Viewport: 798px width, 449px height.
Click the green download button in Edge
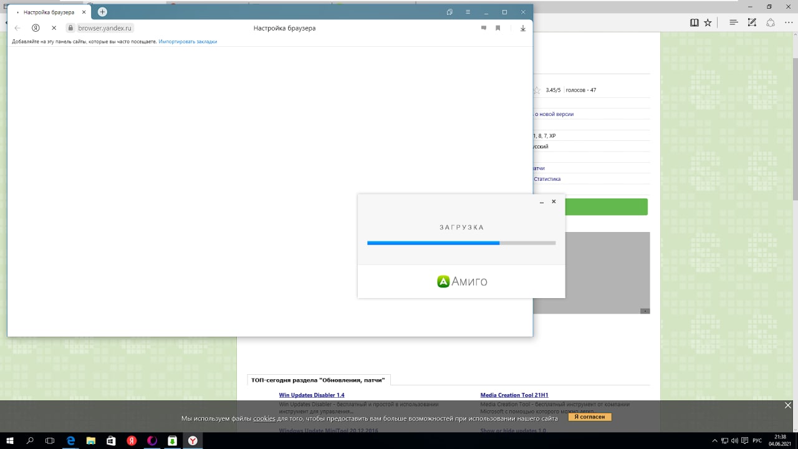[605, 207]
